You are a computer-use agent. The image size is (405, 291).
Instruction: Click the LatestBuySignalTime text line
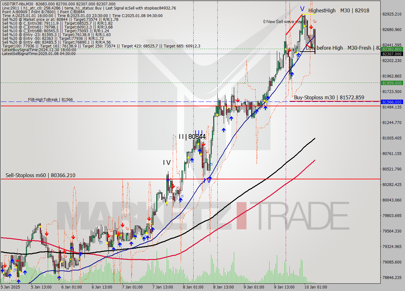point(39,50)
